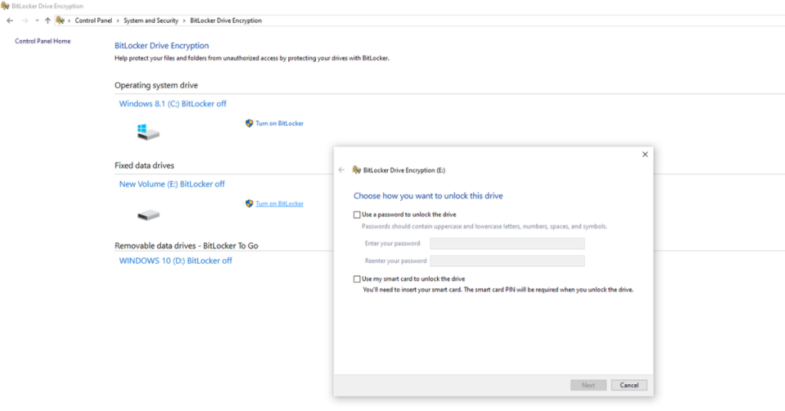Click the BitLocker keys icon in the title bar
Screen dimensions: 785x411
coord(5,6)
